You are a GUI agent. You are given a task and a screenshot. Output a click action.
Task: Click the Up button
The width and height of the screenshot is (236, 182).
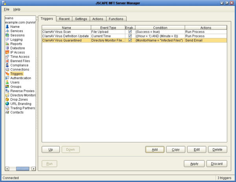pos(51,149)
